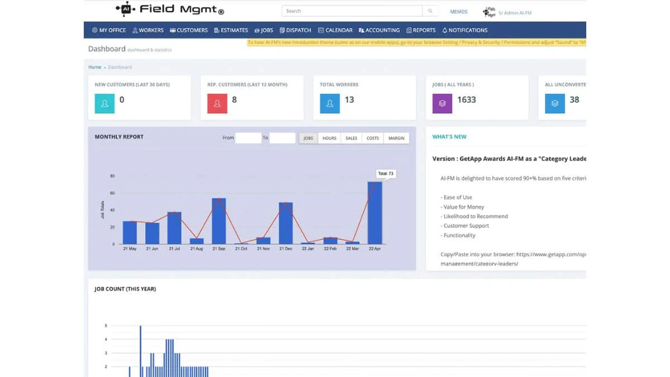Click the GetApp Awards version headline

click(509, 159)
